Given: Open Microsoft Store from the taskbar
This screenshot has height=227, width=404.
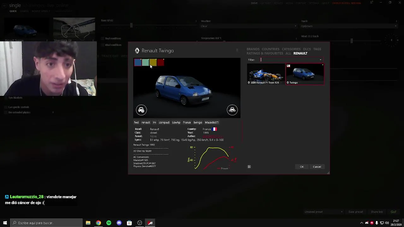Looking at the screenshot, I should pos(129,223).
